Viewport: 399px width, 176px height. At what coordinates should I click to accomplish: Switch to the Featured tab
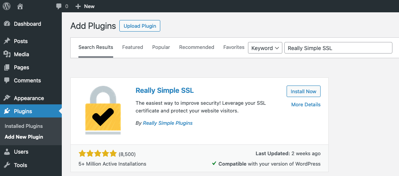tap(132, 47)
